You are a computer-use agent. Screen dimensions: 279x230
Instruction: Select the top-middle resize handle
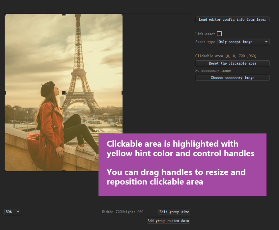pyautogui.click(x=64, y=14)
